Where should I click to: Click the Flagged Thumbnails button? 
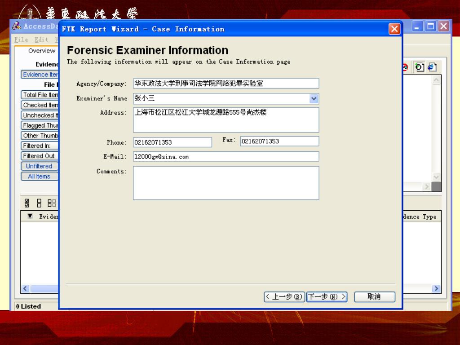click(x=40, y=126)
